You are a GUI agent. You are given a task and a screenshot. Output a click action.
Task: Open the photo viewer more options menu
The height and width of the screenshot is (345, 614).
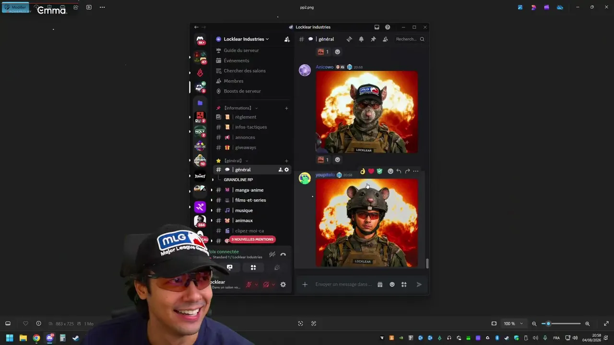[102, 7]
